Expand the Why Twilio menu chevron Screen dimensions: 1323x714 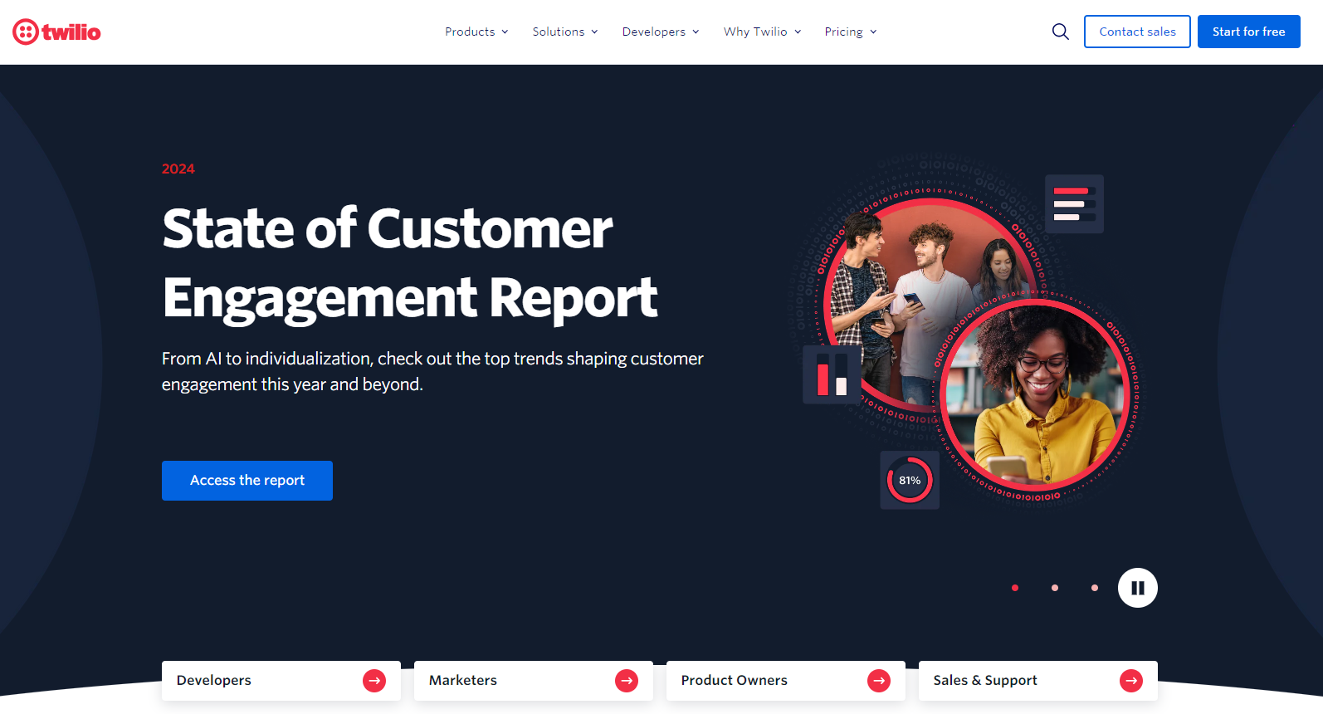point(798,32)
